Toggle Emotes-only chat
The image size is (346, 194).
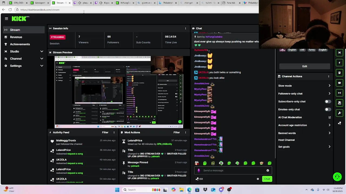(328, 109)
